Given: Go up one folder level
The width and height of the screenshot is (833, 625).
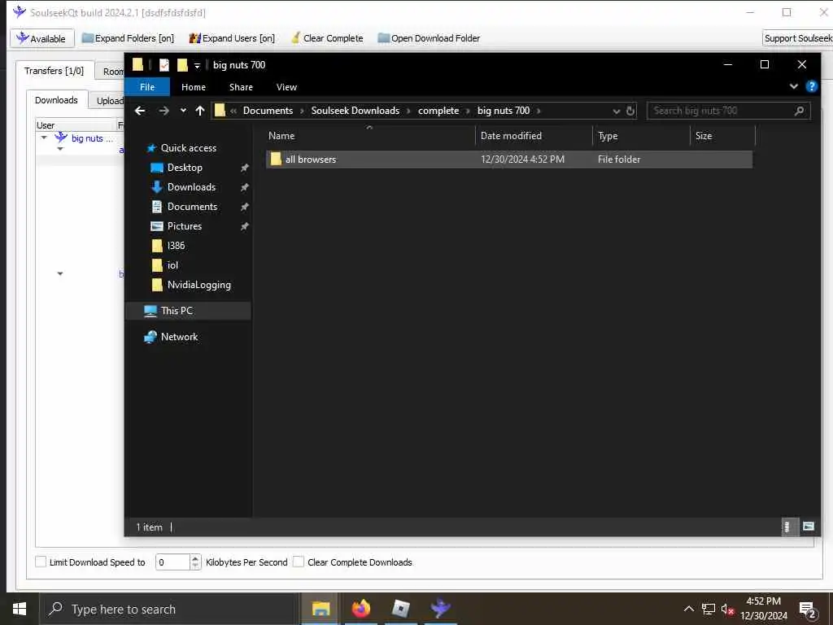Looking at the screenshot, I should (200, 111).
